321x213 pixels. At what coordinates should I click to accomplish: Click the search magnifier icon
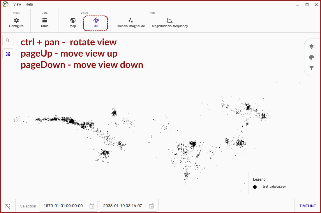point(8,40)
